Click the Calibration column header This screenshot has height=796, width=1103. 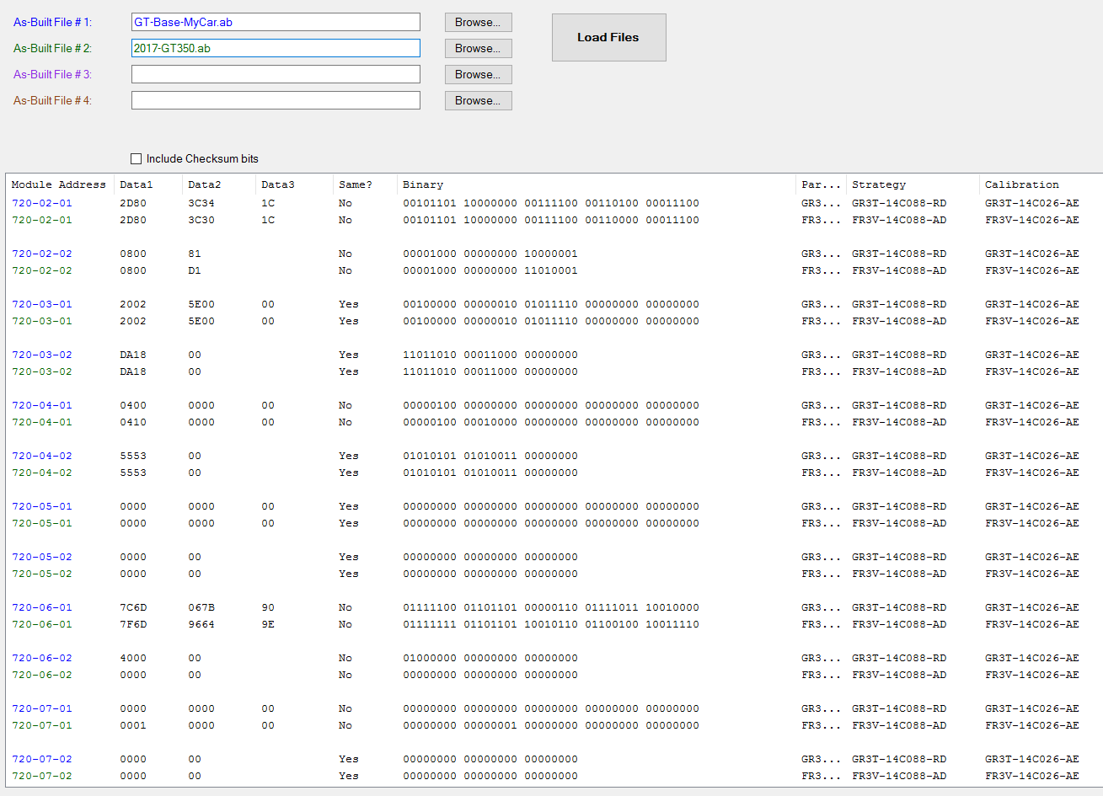[1041, 184]
